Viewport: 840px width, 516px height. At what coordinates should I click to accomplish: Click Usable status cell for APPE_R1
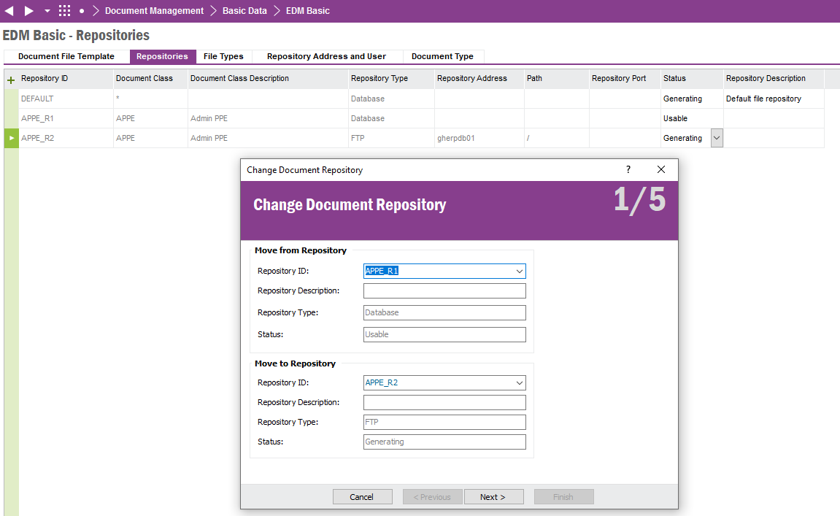coord(692,118)
